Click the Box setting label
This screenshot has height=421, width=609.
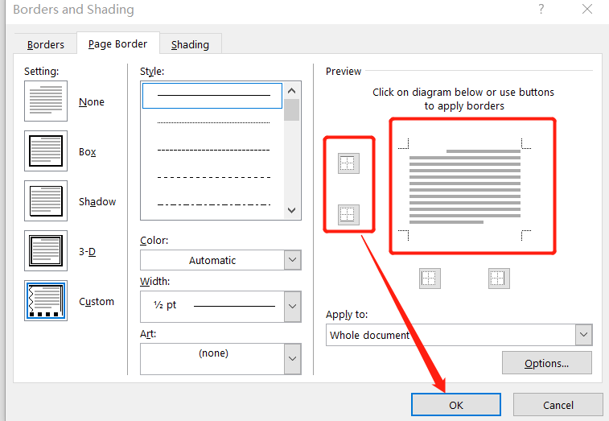click(88, 151)
